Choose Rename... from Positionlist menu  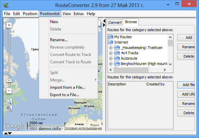69,40
